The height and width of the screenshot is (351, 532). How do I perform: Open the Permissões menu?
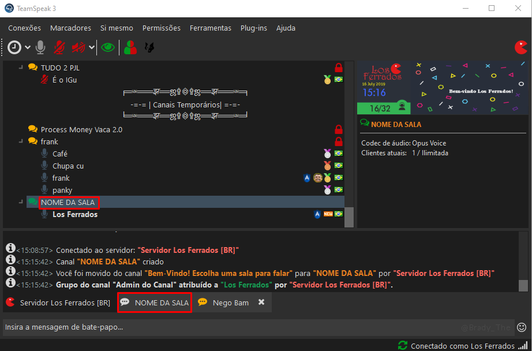tap(161, 28)
